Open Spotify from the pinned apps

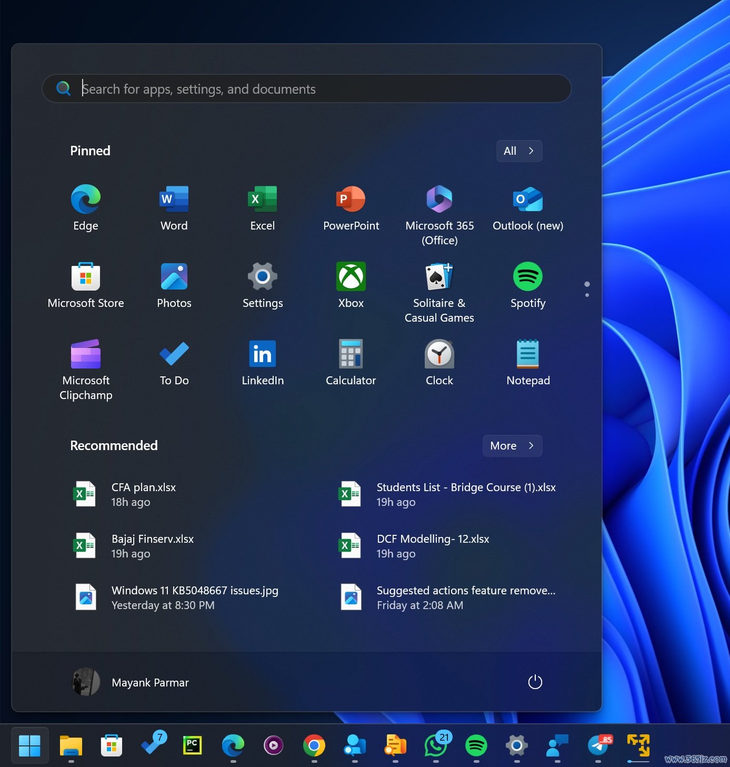pos(528,285)
